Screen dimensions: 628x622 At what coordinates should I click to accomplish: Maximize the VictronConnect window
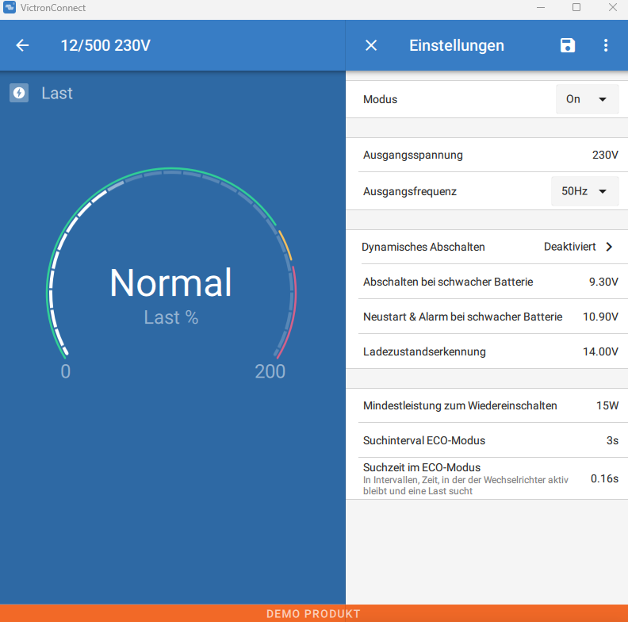[576, 7]
